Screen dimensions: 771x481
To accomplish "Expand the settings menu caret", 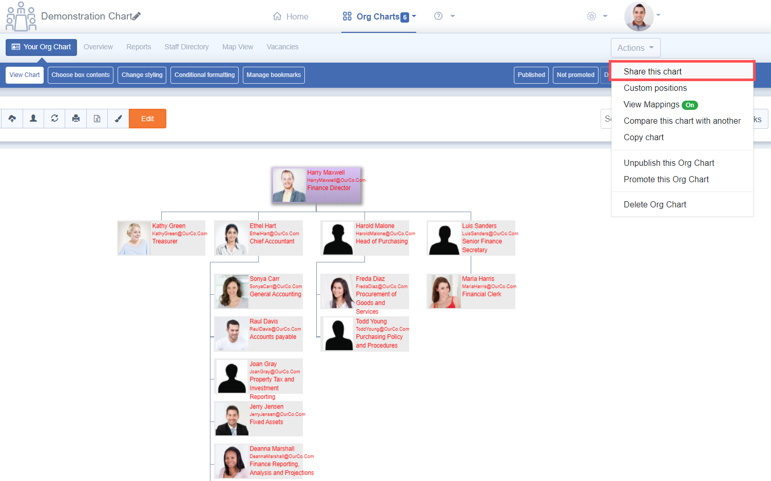I will click(605, 16).
